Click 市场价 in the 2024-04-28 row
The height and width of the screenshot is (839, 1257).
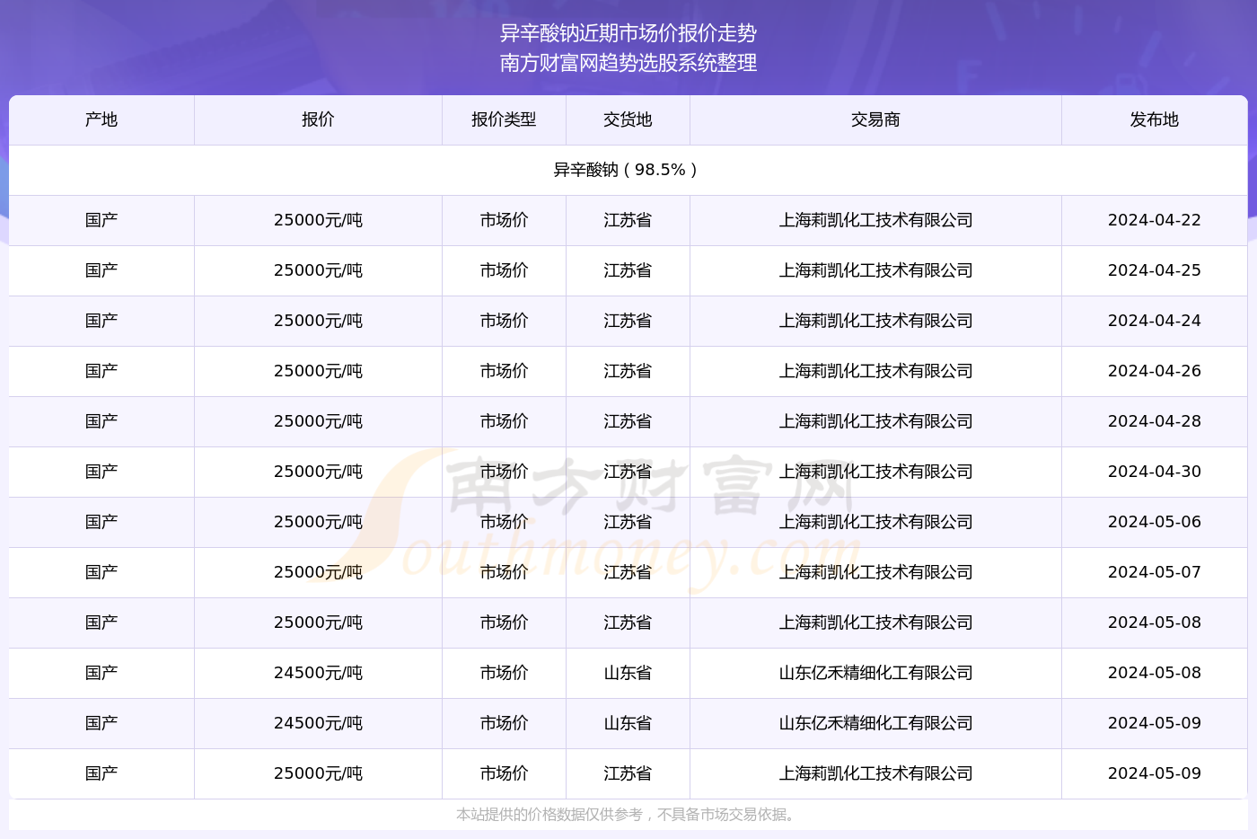point(504,421)
